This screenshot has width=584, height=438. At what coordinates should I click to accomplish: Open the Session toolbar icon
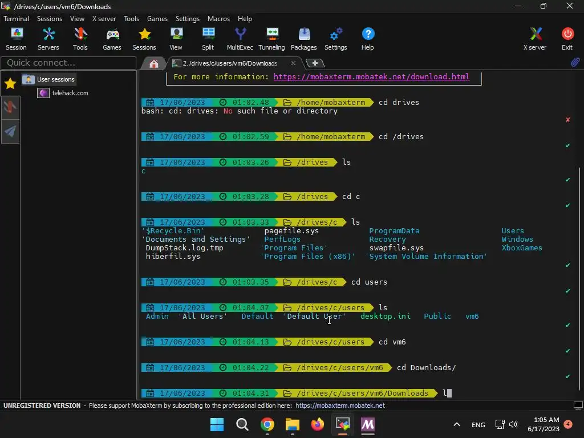point(16,39)
